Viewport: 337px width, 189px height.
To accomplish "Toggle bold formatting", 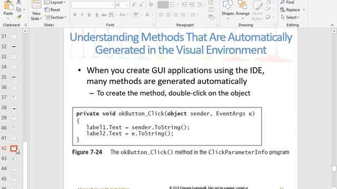I will click(x=75, y=15).
